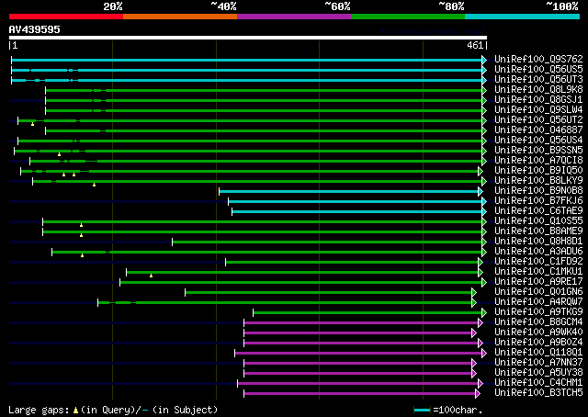Click the purple arrowhead ending the A9WK40 alignment

[474, 333]
